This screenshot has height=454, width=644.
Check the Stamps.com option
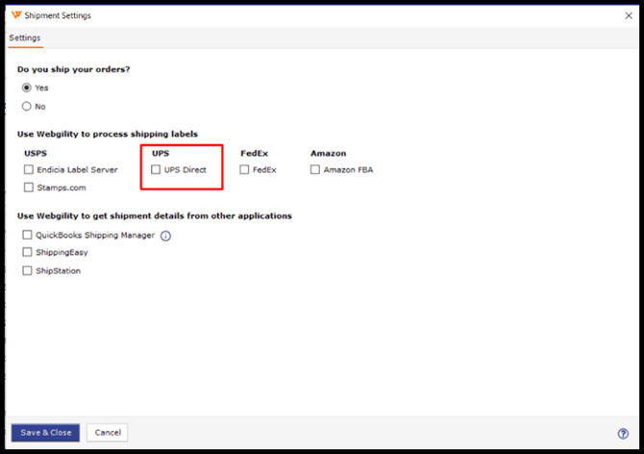click(x=29, y=188)
